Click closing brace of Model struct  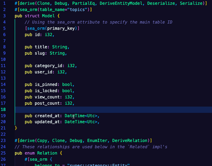[x=16, y=128]
